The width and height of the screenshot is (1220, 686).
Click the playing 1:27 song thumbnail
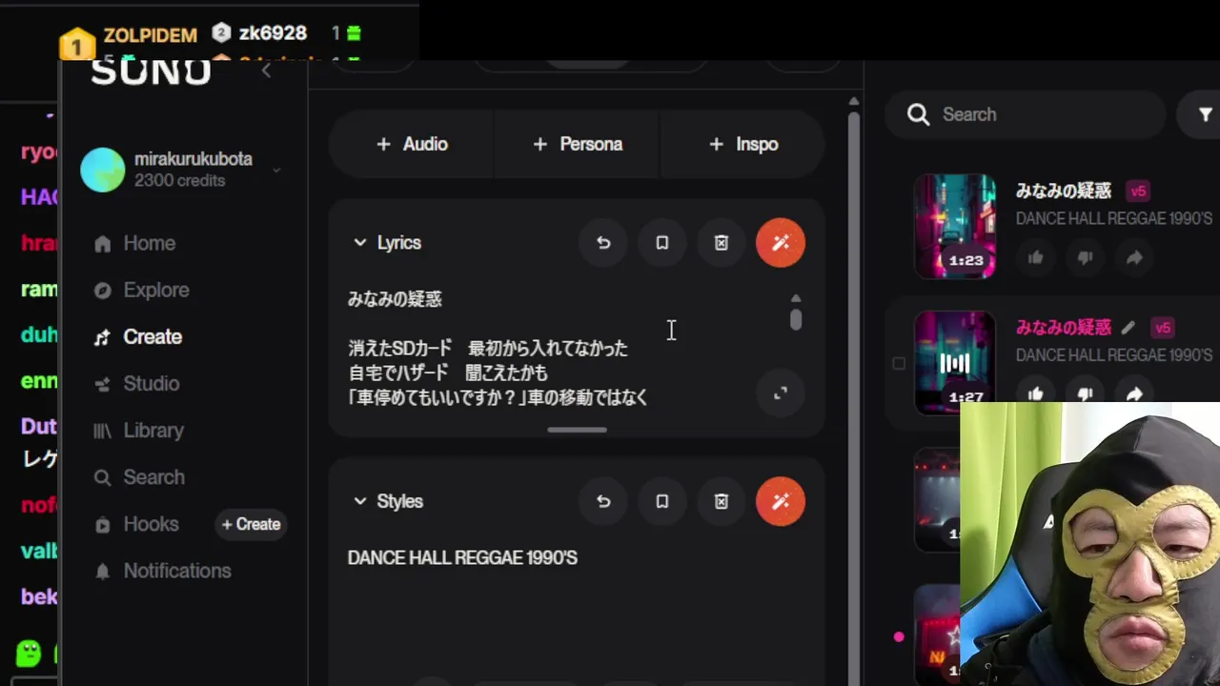[x=955, y=363]
